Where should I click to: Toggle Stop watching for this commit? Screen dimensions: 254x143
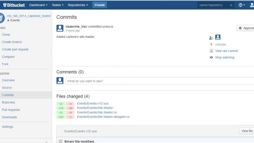pyautogui.click(x=225, y=57)
